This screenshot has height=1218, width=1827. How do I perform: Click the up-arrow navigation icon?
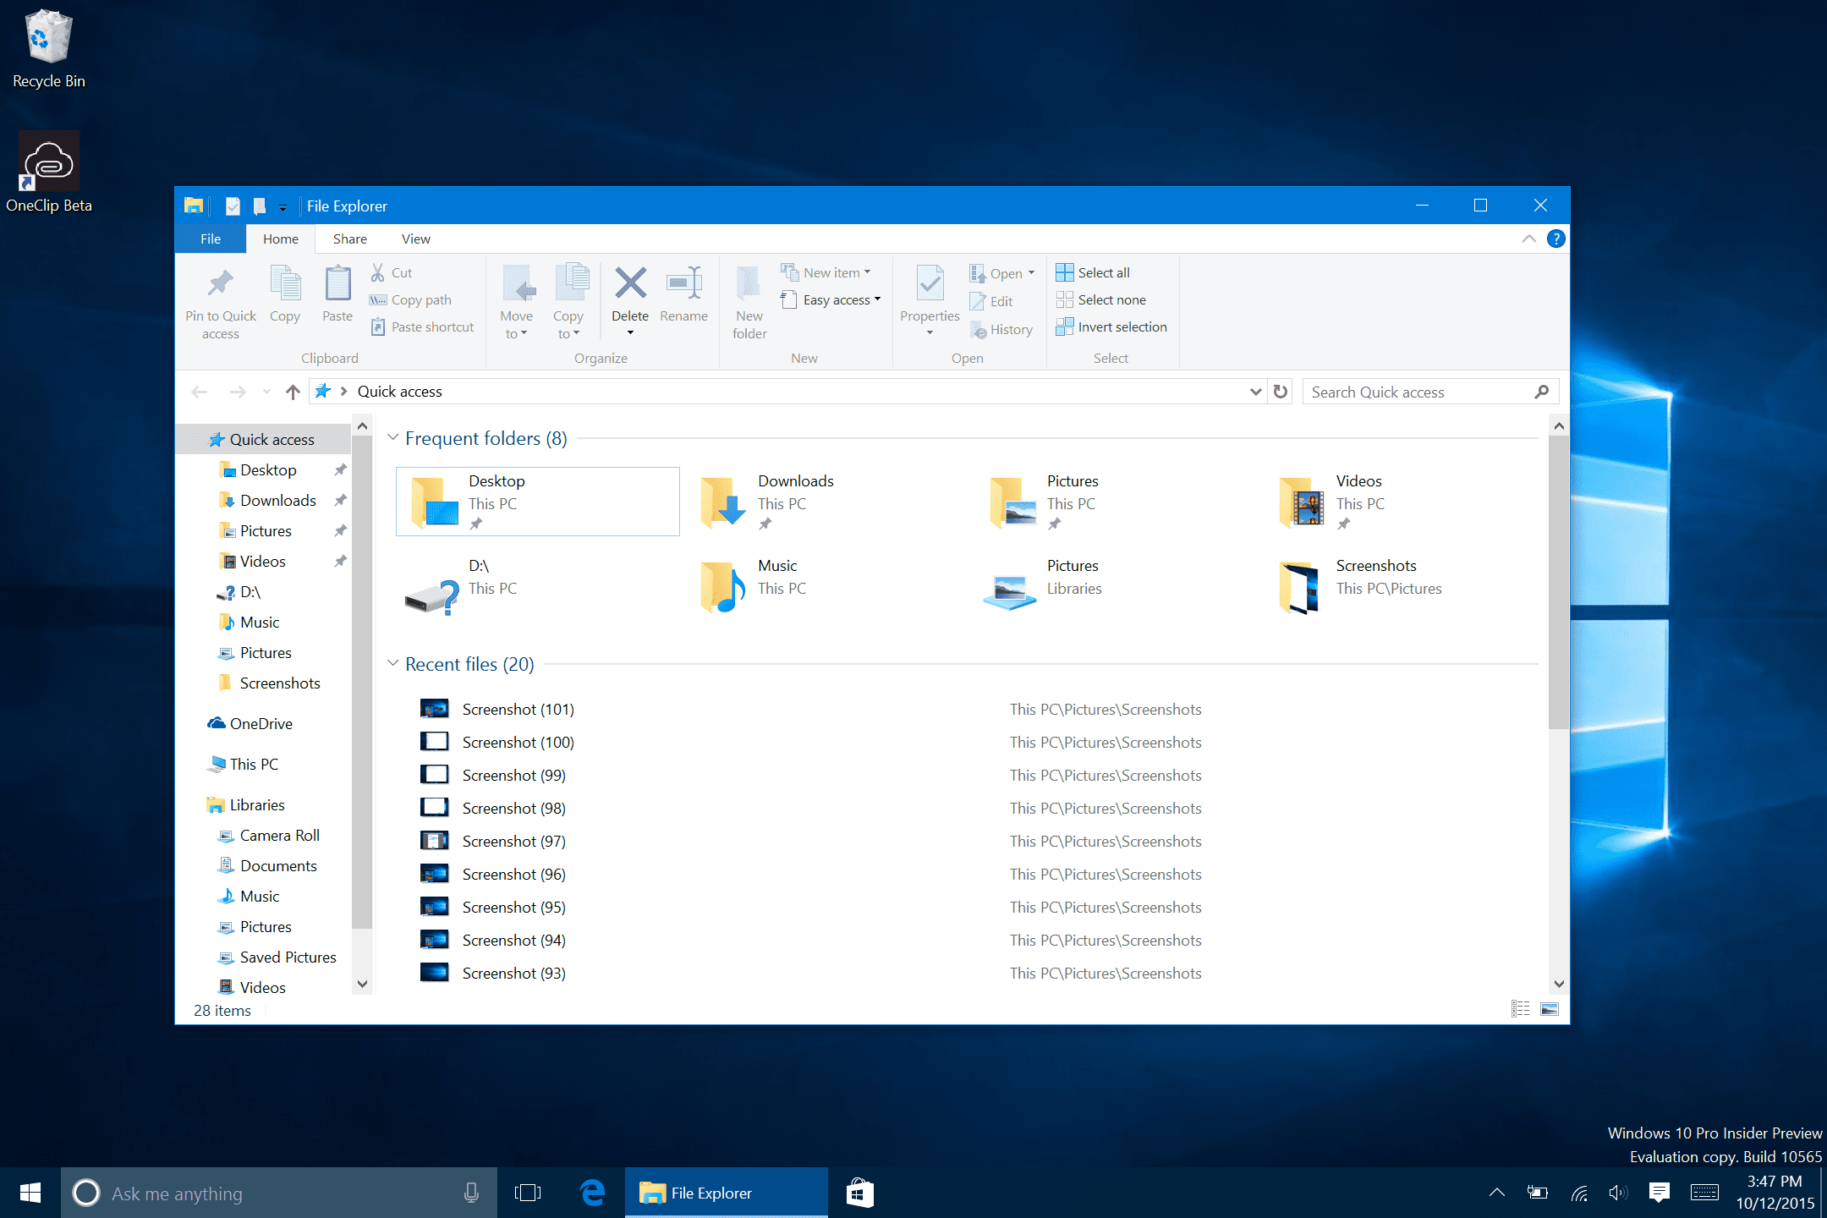(x=293, y=392)
